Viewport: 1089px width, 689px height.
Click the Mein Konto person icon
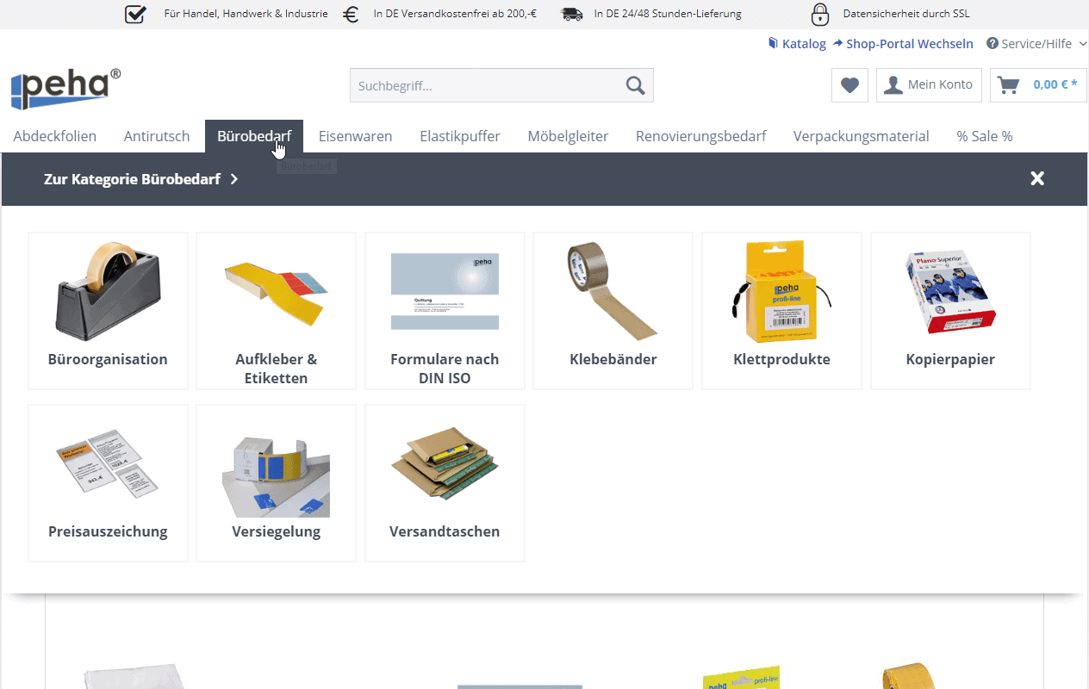pyautogui.click(x=893, y=84)
